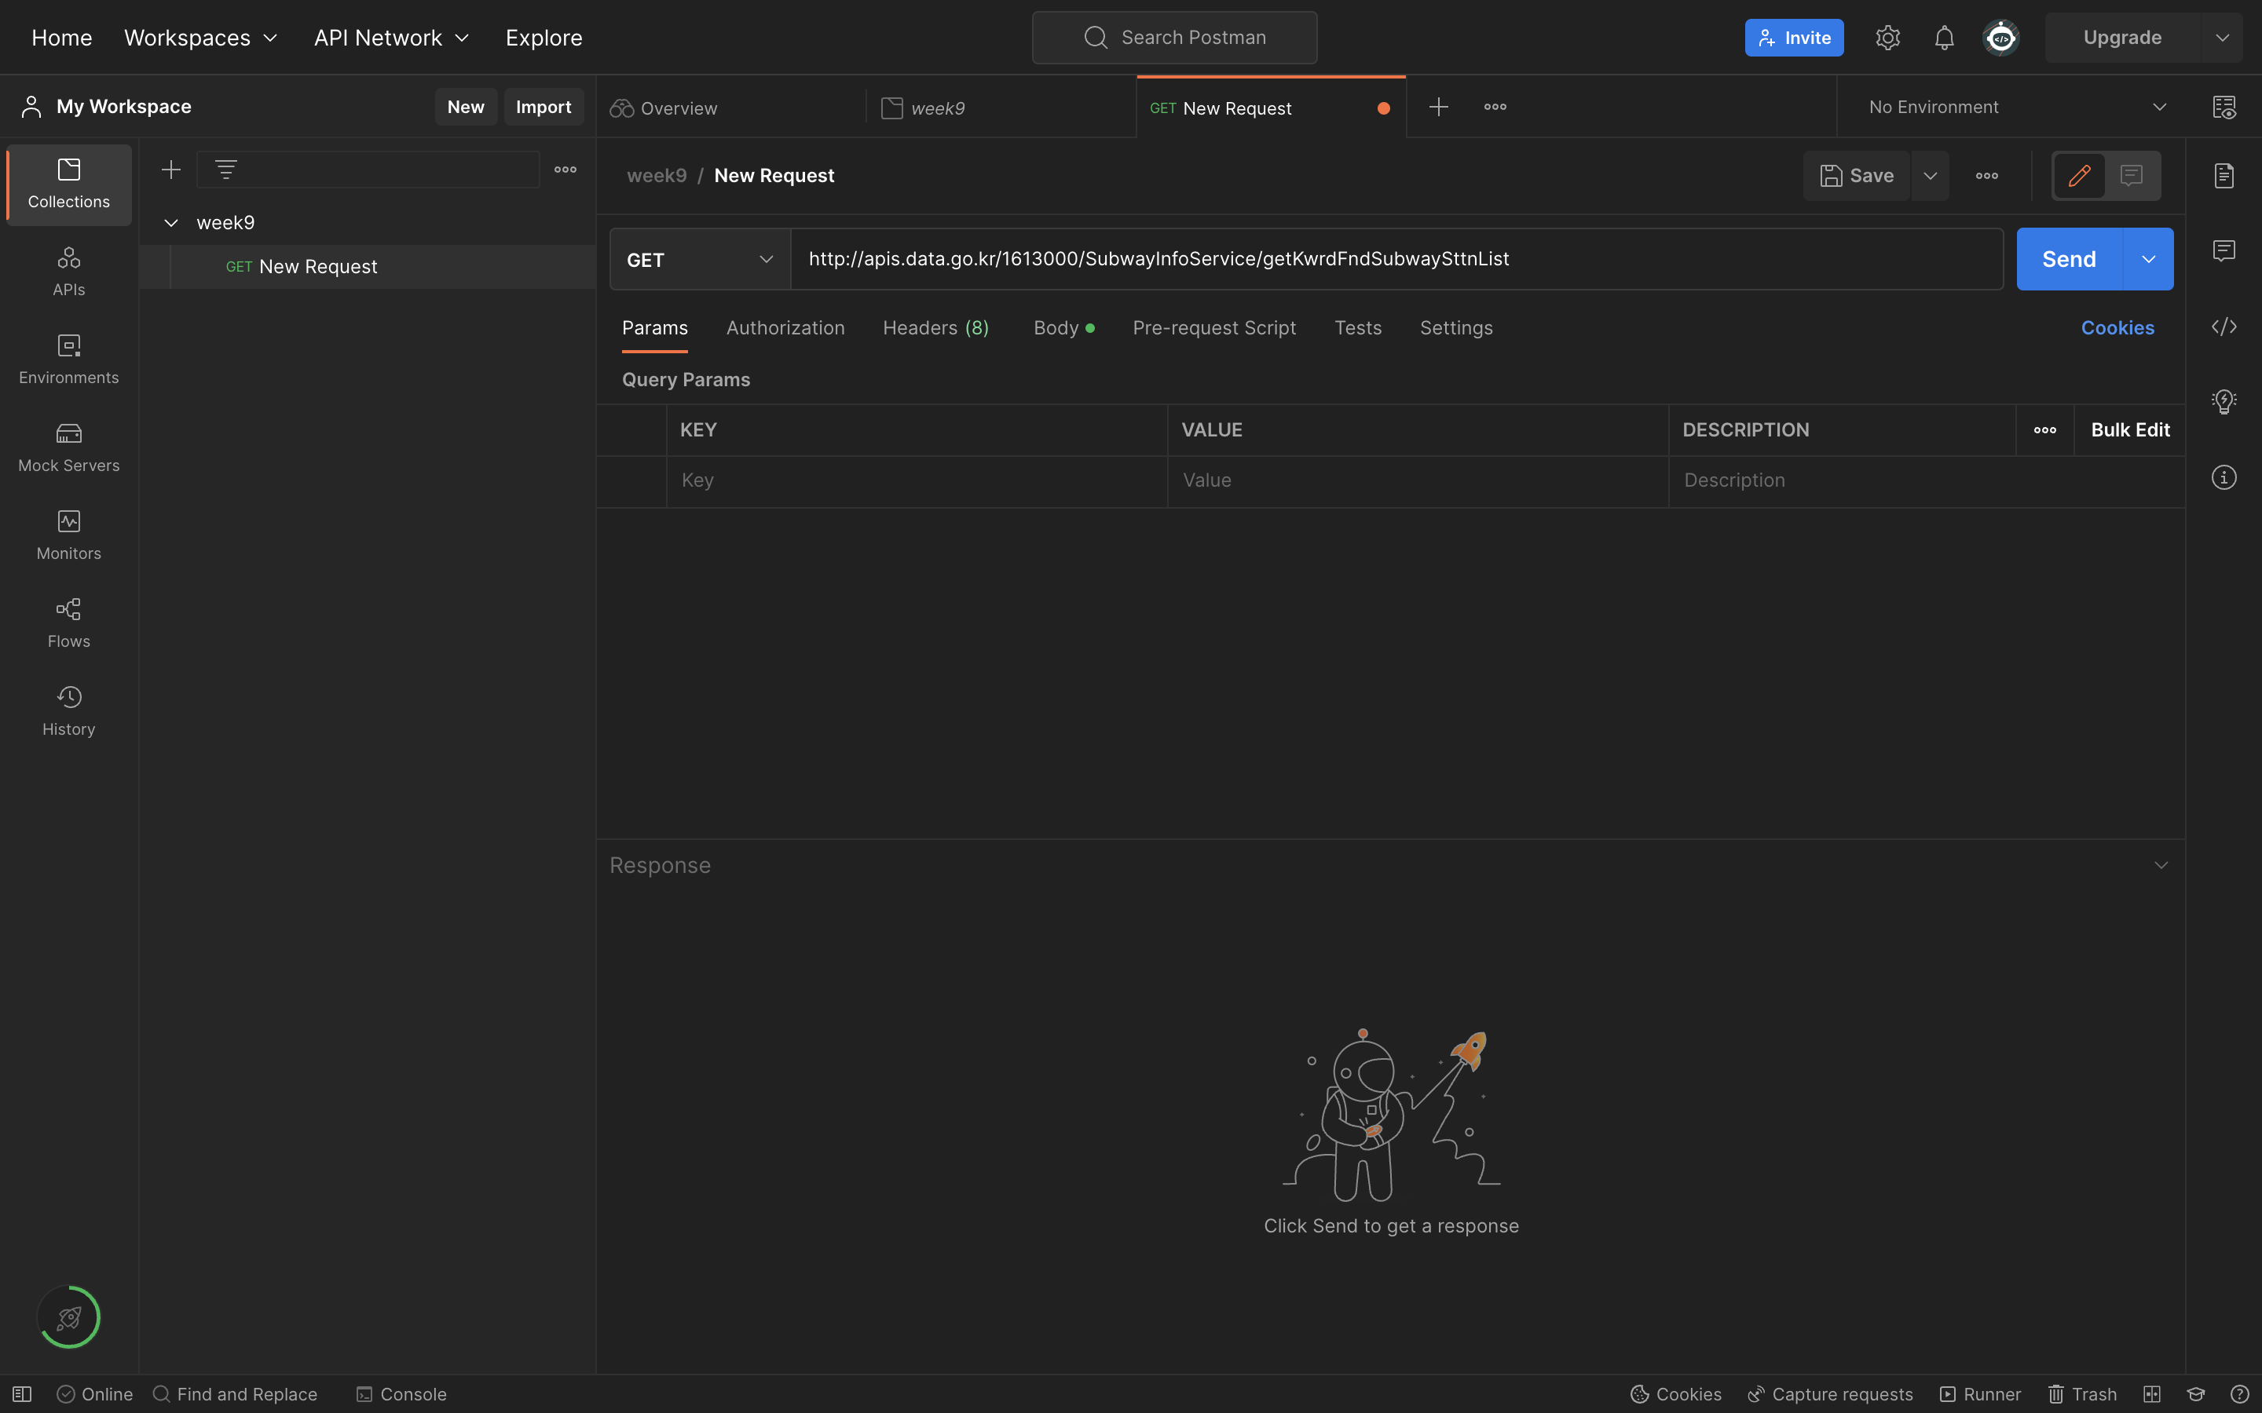Open environment quick look icon
This screenshot has width=2262, height=1413.
pyautogui.click(x=2224, y=107)
